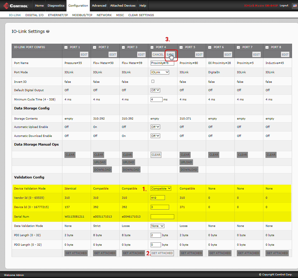
Task: Switch to the NETWORK sub-tab
Action: coord(104,15)
